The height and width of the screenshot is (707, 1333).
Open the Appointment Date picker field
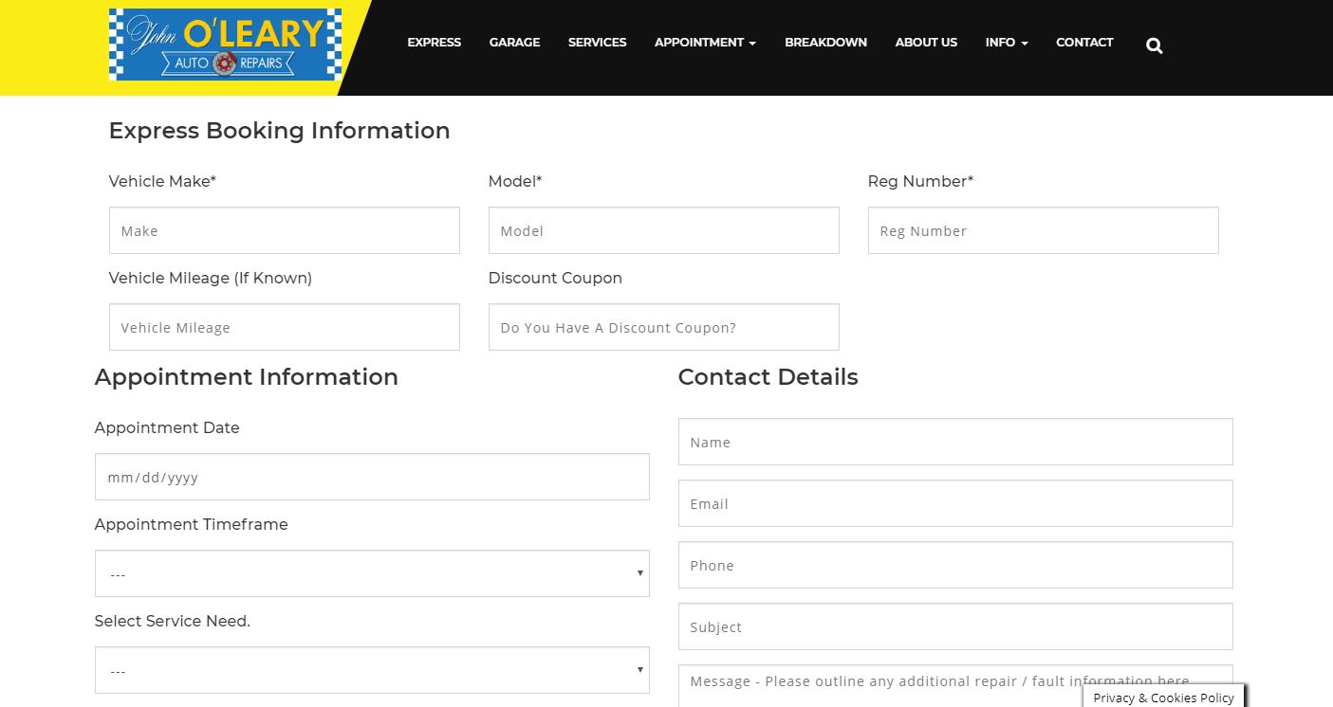(372, 477)
